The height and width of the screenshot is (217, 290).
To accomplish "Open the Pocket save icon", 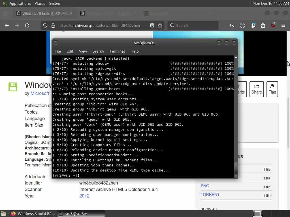I will click(x=232, y=25).
